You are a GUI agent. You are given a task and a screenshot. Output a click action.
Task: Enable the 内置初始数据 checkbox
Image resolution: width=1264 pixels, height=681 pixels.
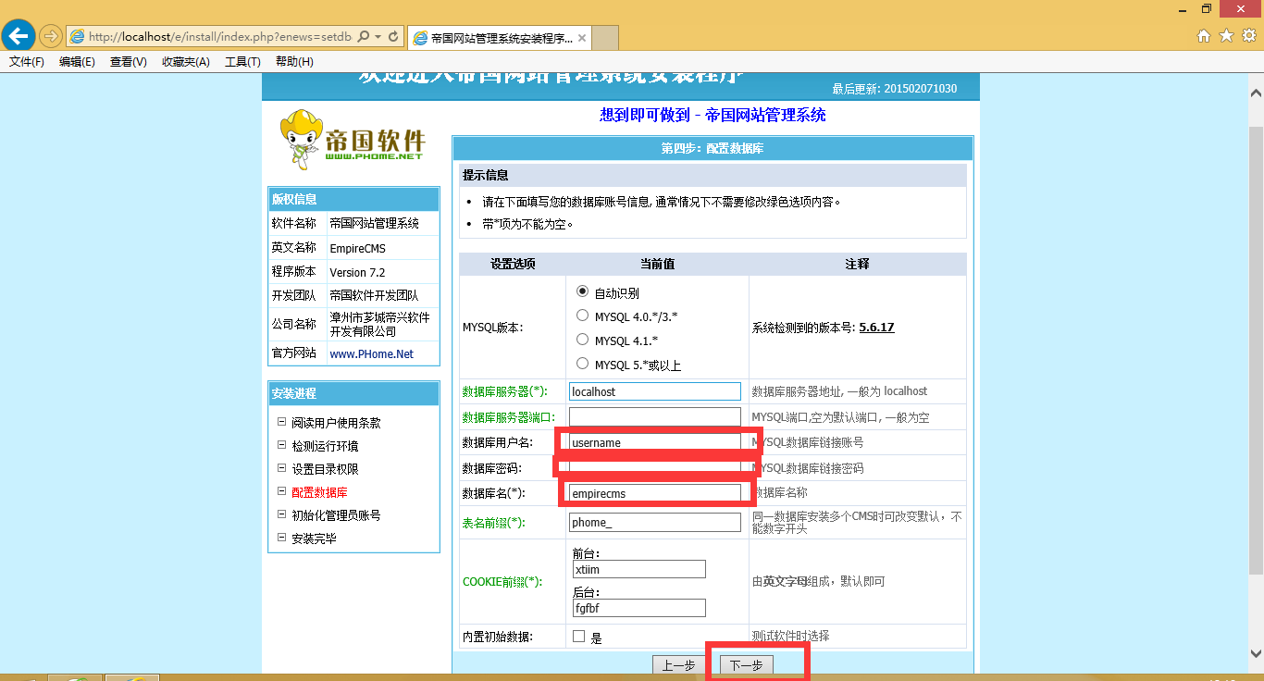tap(579, 637)
